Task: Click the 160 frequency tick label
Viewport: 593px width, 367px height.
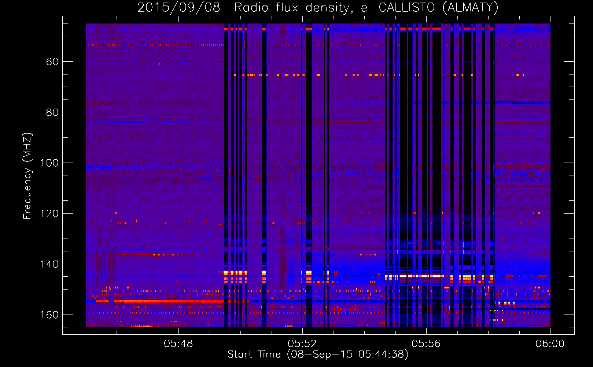Action: [x=49, y=315]
